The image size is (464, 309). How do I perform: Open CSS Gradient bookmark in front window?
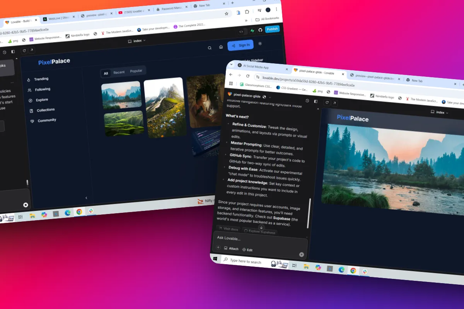point(292,88)
